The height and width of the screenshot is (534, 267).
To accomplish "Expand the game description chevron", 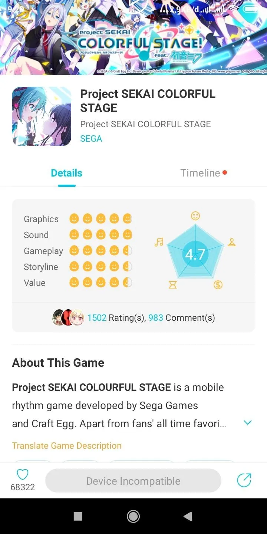I will pyautogui.click(x=247, y=423).
